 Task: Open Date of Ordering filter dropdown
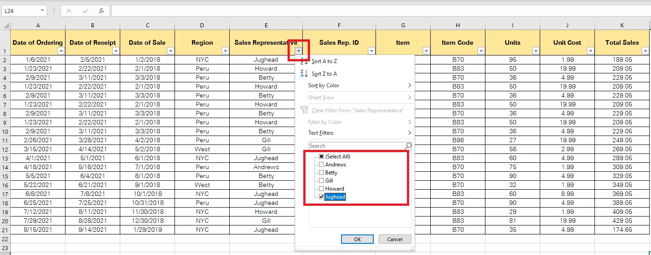pyautogui.click(x=61, y=51)
